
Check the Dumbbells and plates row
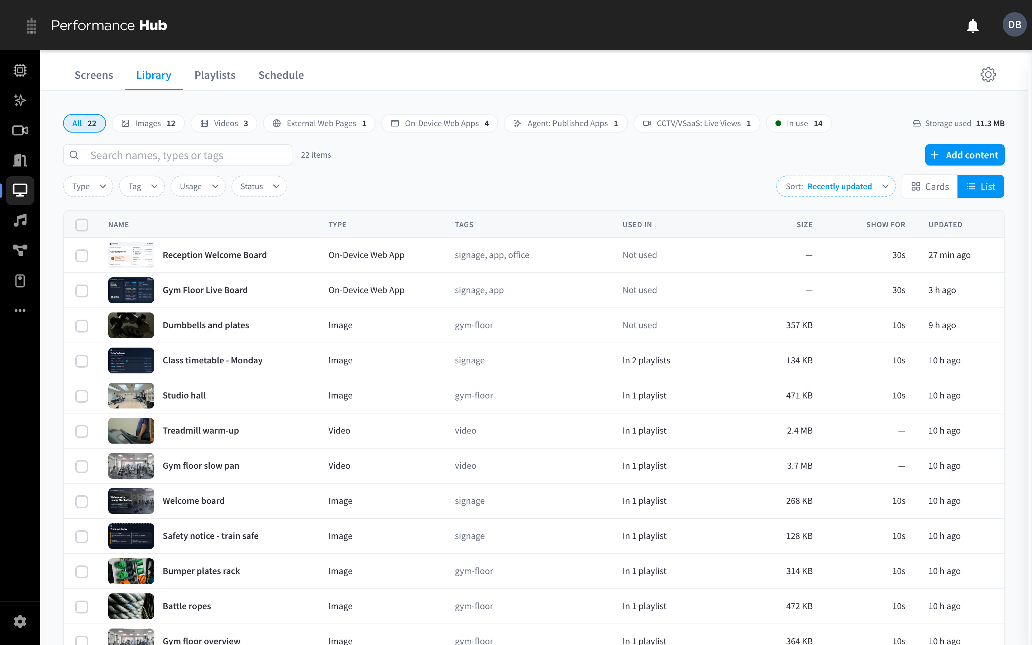coord(81,325)
